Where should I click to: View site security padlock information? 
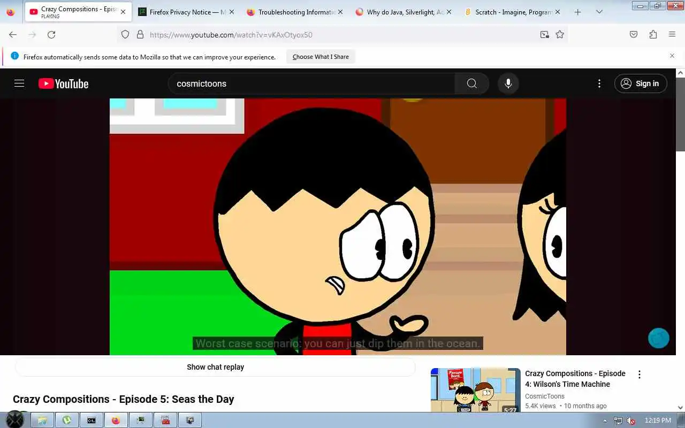pos(140,35)
